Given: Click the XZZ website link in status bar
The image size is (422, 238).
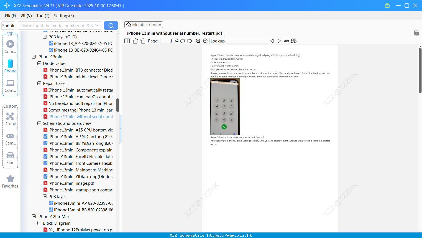Looking at the screenshot, I should [x=229, y=235].
